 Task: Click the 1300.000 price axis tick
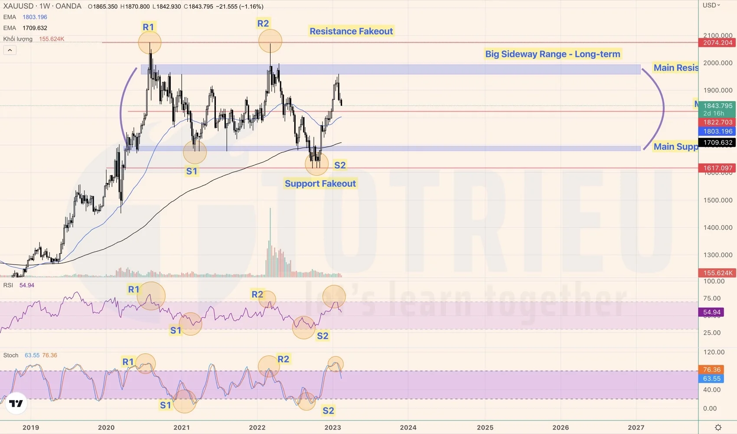click(x=718, y=255)
